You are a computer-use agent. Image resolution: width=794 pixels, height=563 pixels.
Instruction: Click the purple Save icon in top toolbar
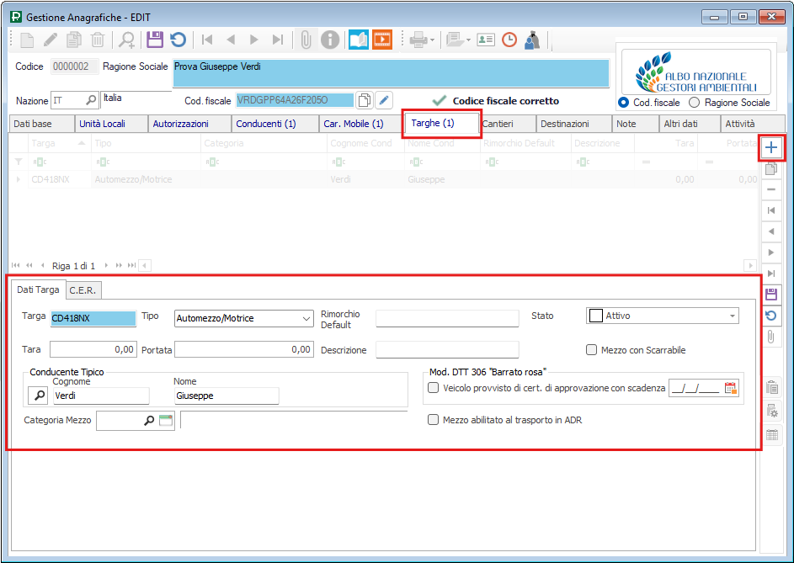tap(154, 40)
